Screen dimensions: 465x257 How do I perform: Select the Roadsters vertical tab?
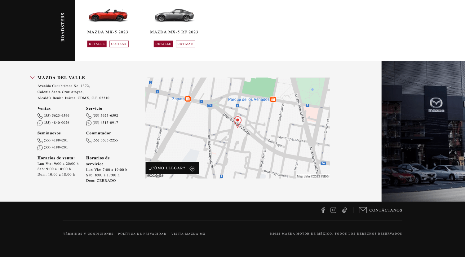[x=63, y=27]
